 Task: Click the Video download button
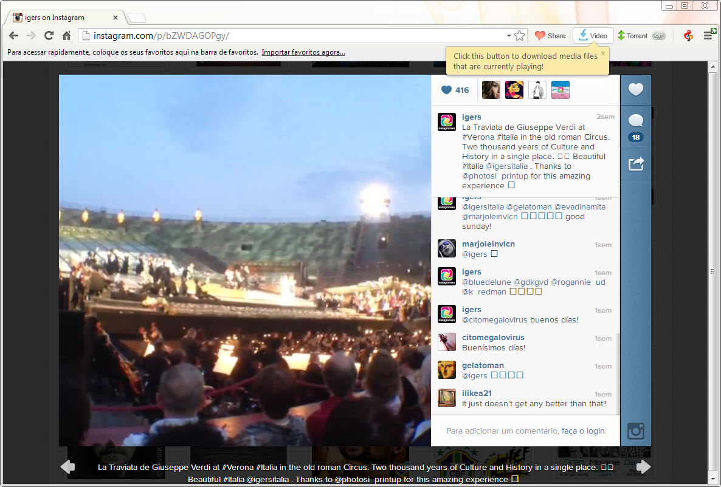[593, 36]
